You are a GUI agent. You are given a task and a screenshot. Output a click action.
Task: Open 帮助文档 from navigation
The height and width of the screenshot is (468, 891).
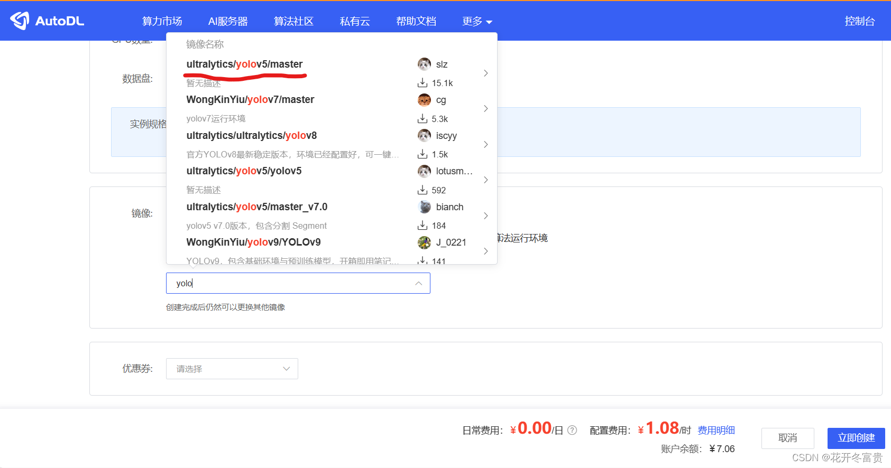[x=416, y=21]
